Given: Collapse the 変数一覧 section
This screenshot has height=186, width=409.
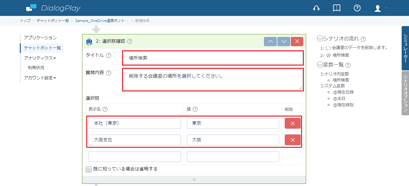Looking at the screenshot, I should point(320,65).
